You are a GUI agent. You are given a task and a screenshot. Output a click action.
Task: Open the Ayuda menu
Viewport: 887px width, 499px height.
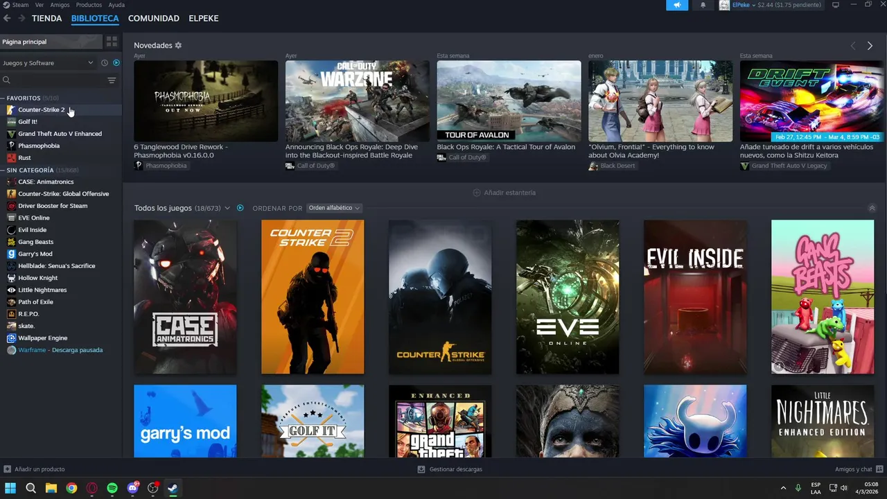(x=116, y=5)
